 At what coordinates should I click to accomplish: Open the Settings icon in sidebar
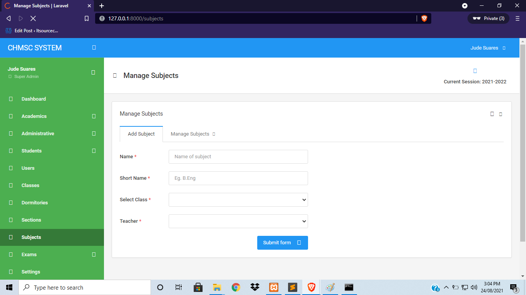[10, 272]
